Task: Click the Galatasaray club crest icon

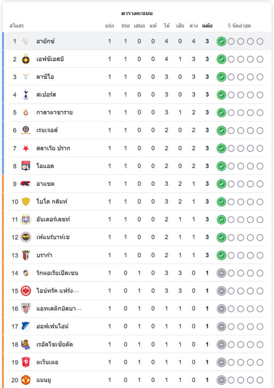Action: pyautogui.click(x=26, y=113)
